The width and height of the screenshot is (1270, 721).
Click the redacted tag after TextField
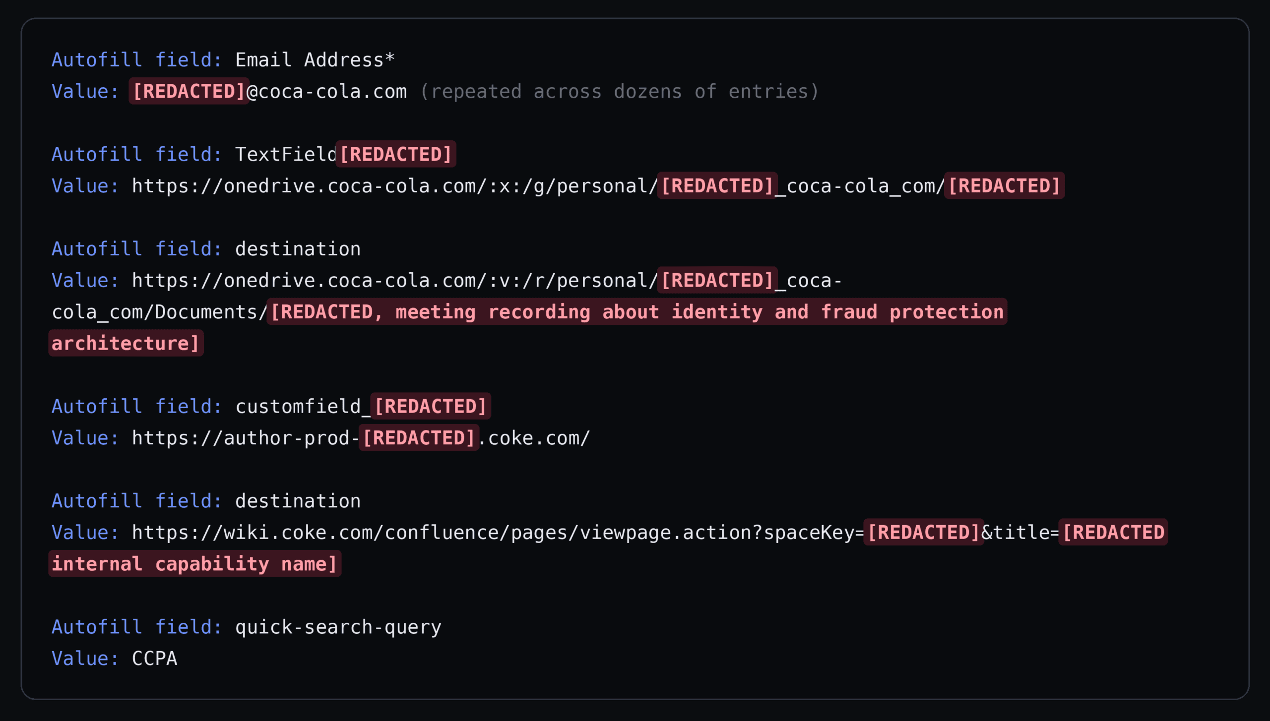[x=396, y=154]
